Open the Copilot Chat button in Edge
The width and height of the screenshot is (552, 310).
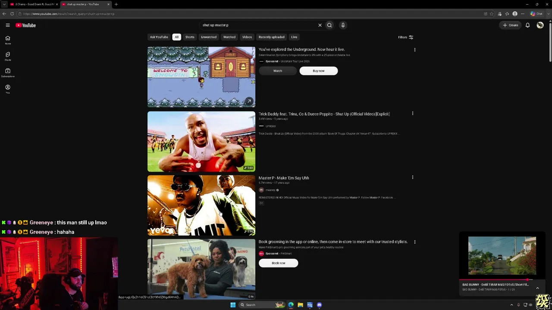(536, 14)
